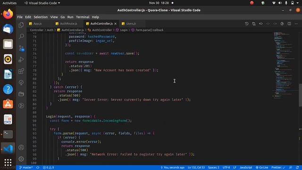The height and width of the screenshot is (170, 302).
Task: Open the Search view in activity bar
Action: coord(21,36)
